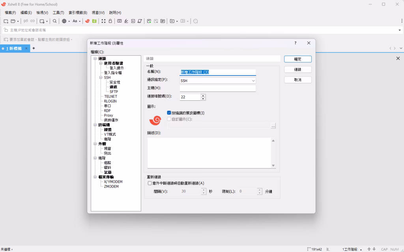Open the 說明(H) menu
Viewport: 404px width, 252px height.
click(115, 13)
